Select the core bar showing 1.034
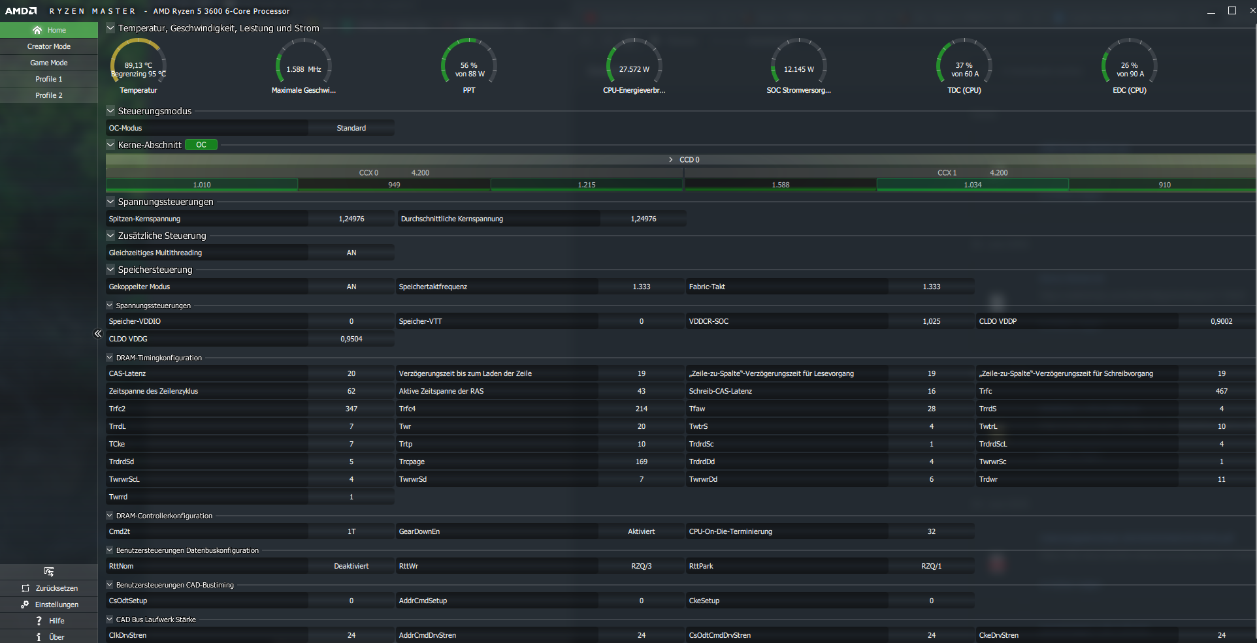The image size is (1257, 643). click(973, 185)
